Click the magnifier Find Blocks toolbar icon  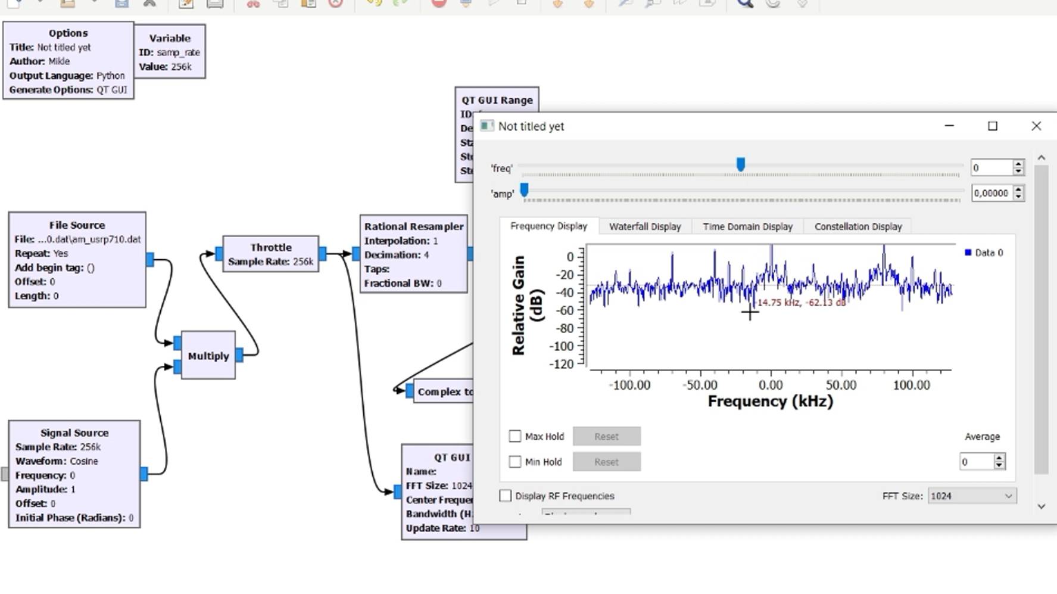[744, 3]
